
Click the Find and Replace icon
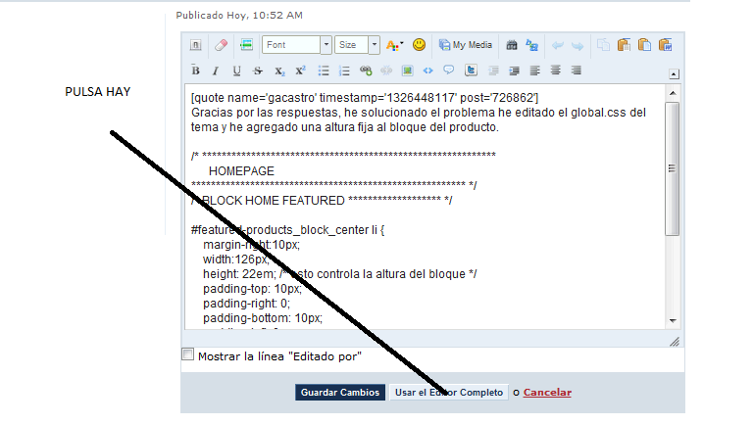point(532,45)
